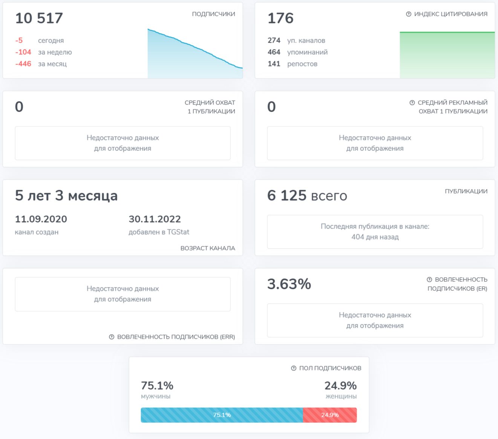Click the 274 mentioning channels count
Viewport: 498px width, 439px height.
point(274,40)
